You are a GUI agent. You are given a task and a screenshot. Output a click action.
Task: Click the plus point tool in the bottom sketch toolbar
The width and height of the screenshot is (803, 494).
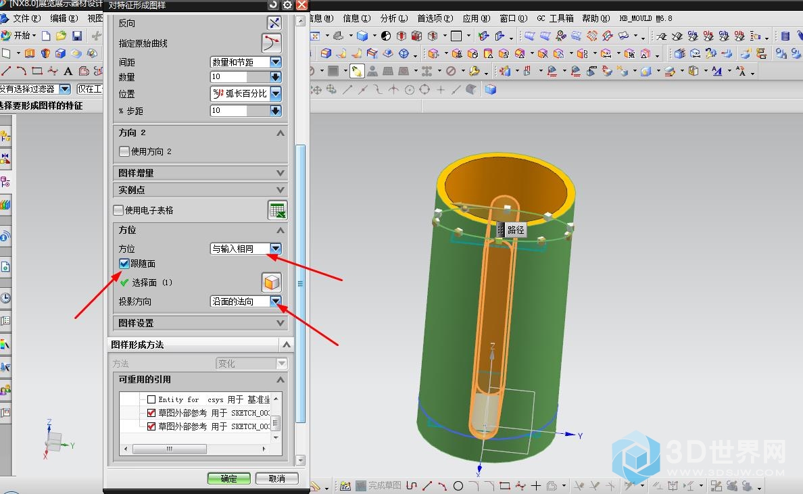(x=536, y=485)
